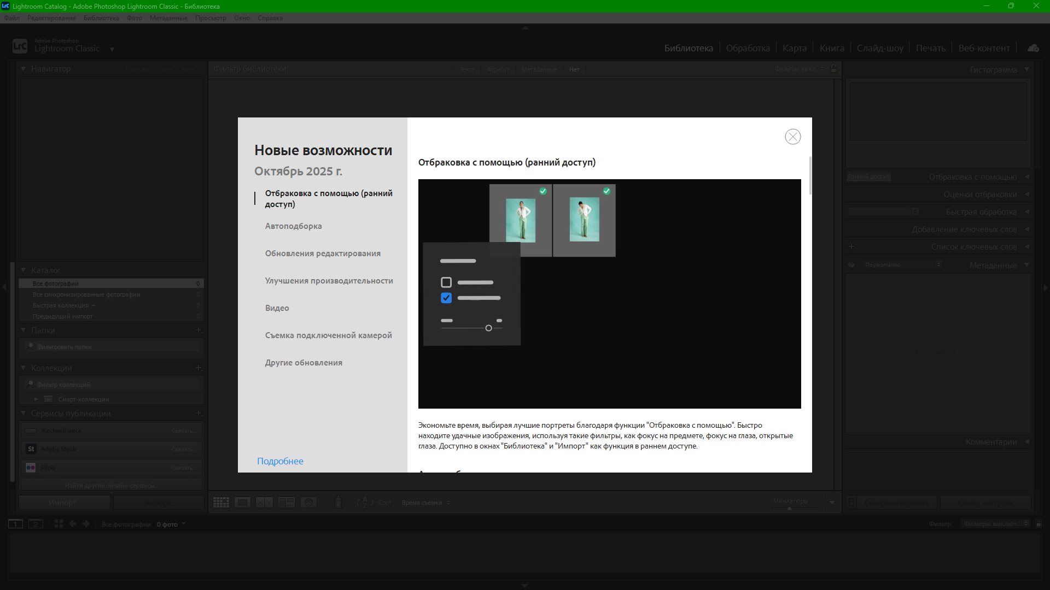Collapse the Навигатор panel triangle

pos(24,69)
